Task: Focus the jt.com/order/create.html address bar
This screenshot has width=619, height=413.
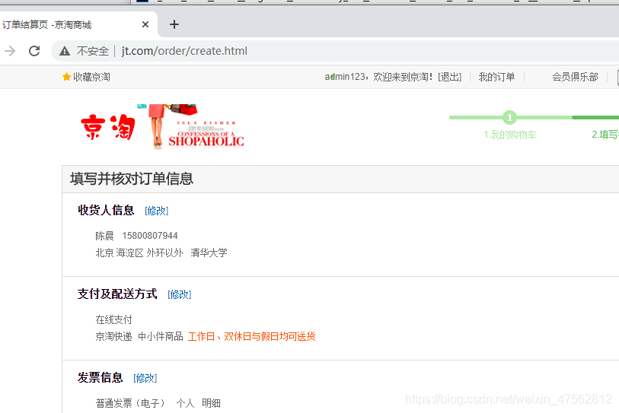Action: click(184, 51)
